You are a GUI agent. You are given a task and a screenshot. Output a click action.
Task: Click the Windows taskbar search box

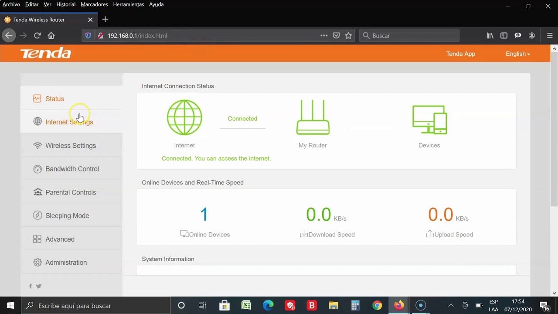(x=96, y=305)
